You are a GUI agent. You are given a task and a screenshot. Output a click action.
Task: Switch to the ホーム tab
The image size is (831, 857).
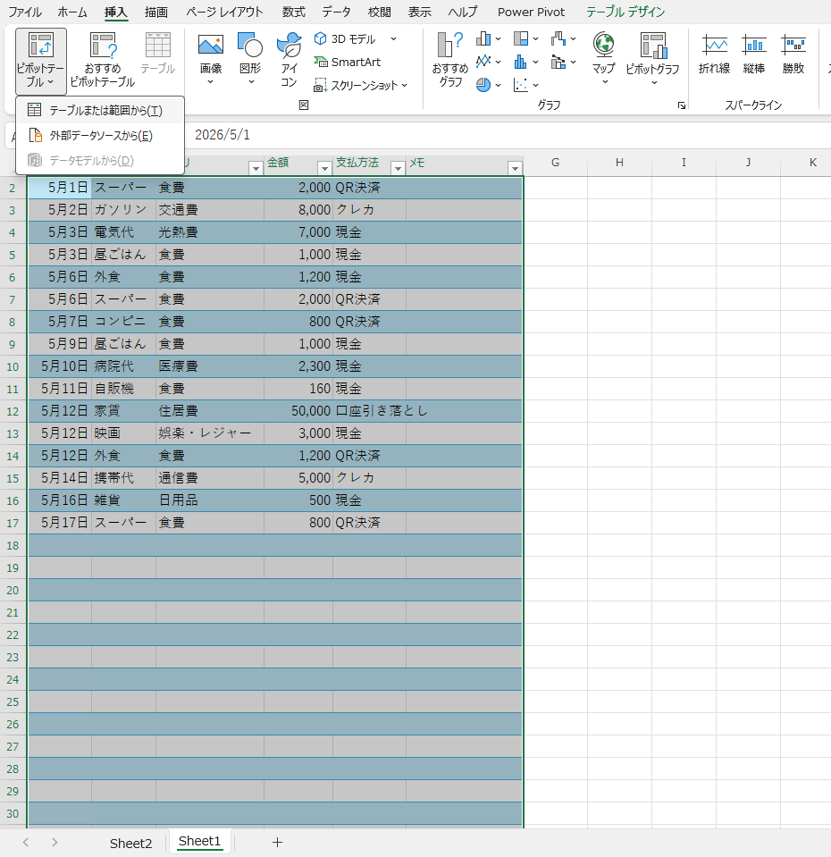tap(72, 12)
